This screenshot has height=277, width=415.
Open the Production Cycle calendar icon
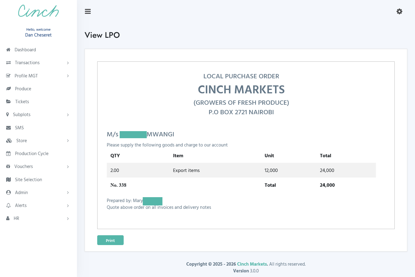8,154
